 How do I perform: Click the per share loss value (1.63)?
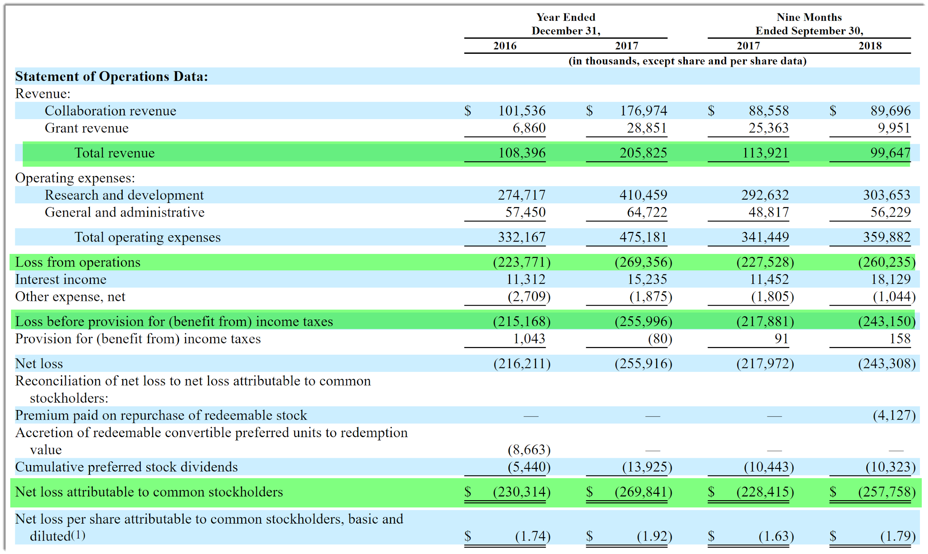pos(776,537)
